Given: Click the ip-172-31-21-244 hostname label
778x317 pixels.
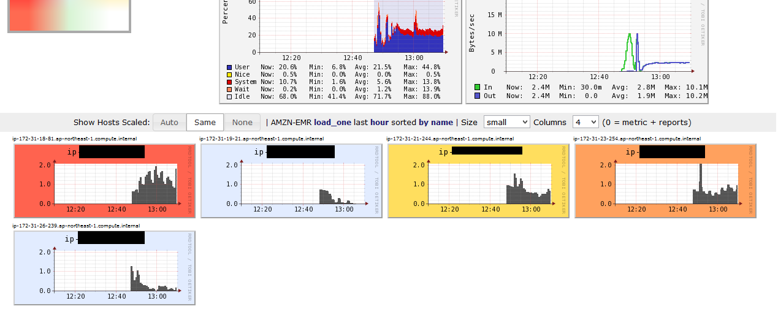Looking at the screenshot, I should pyautogui.click(x=450, y=139).
